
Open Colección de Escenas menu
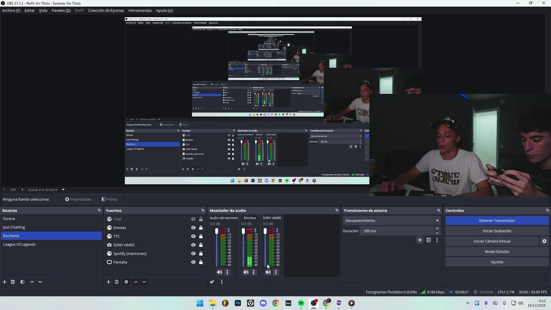[106, 10]
